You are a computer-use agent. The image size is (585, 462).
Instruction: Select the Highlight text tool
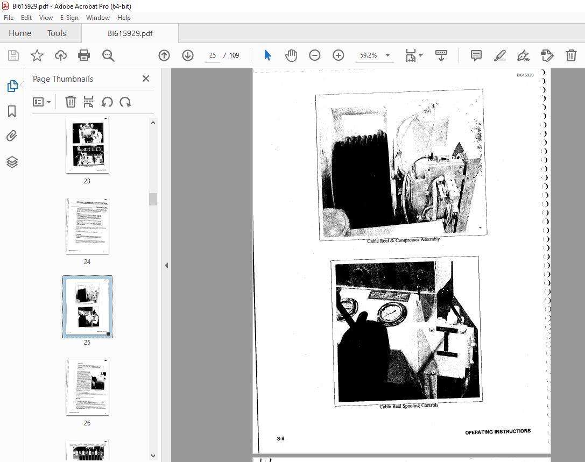point(499,55)
